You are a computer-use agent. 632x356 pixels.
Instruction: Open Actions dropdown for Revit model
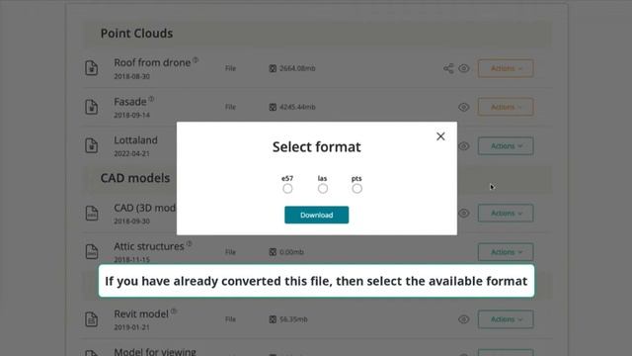coord(506,319)
